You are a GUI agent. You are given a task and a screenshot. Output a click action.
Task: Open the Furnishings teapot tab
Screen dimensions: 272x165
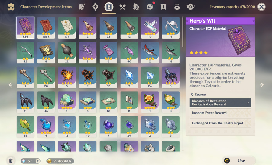click(x=190, y=7)
